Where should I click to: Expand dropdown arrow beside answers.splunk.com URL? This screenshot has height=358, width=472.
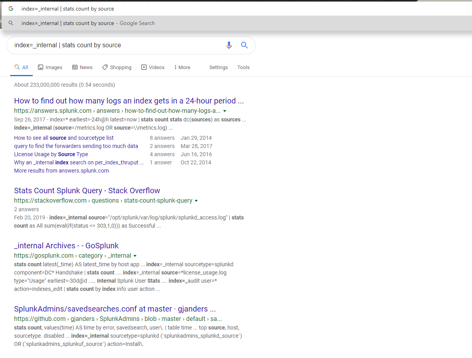click(225, 111)
